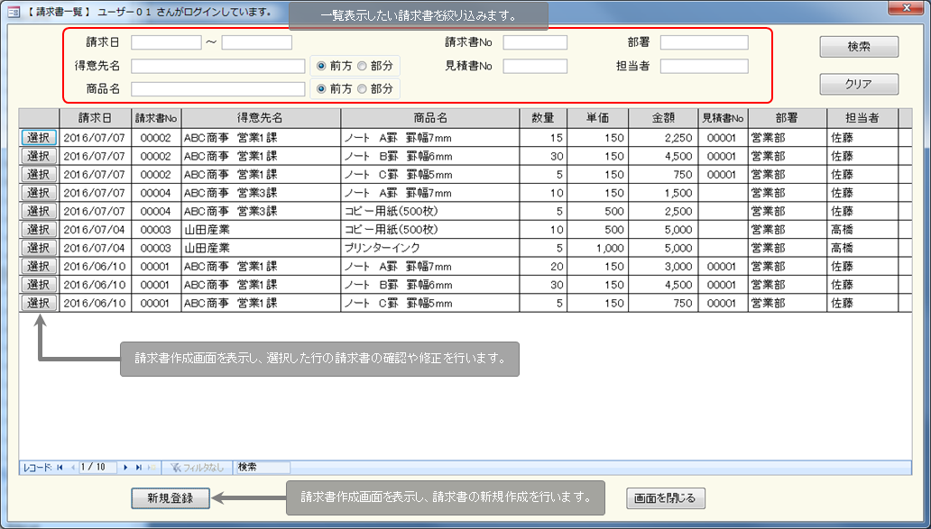931x529 pixels.
Task: Open new invoice with 新規登録 button
Action: click(171, 497)
